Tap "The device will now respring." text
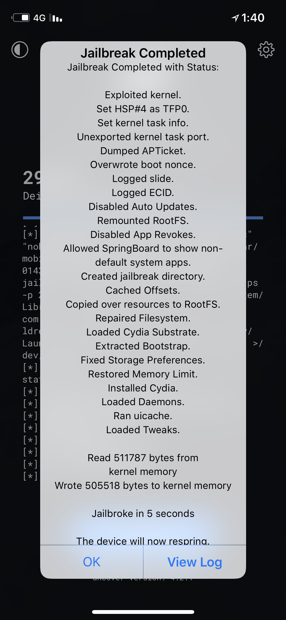The image size is (286, 620). [143, 541]
